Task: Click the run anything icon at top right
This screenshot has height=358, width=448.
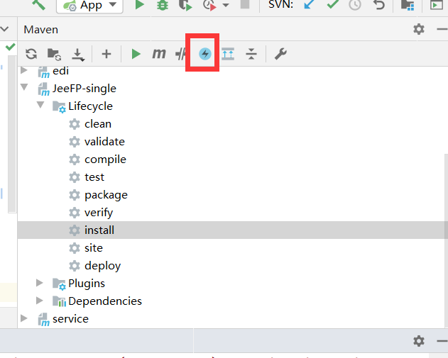Action: click(437, 5)
